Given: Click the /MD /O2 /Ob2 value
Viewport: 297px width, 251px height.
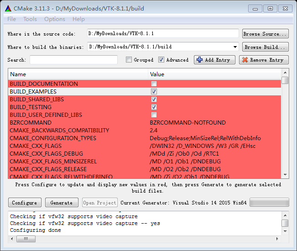Looking at the screenshot, I should click(185, 169).
